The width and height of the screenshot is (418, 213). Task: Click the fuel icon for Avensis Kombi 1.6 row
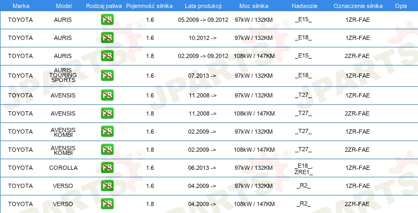click(107, 131)
